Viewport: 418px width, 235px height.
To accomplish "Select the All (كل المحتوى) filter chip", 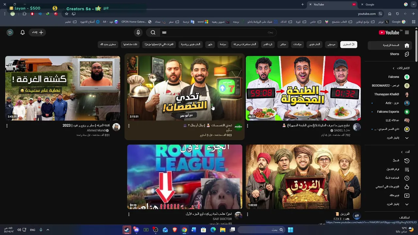I will (x=349, y=44).
